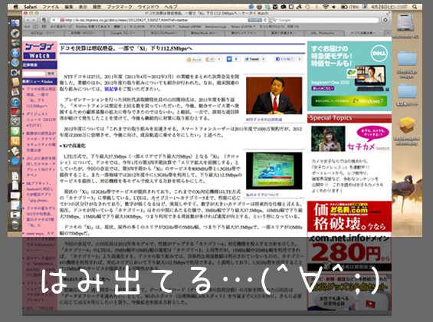The width and height of the screenshot is (433, 322).
Task: Switch to the Google カレンダー tab
Action: tap(123, 33)
